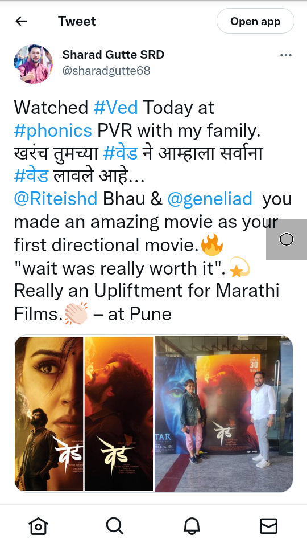Open Search via magnifying glass icon
The width and height of the screenshot is (307, 547).
(115, 526)
